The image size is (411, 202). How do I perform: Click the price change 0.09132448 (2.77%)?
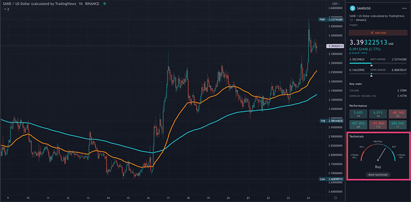[364, 49]
